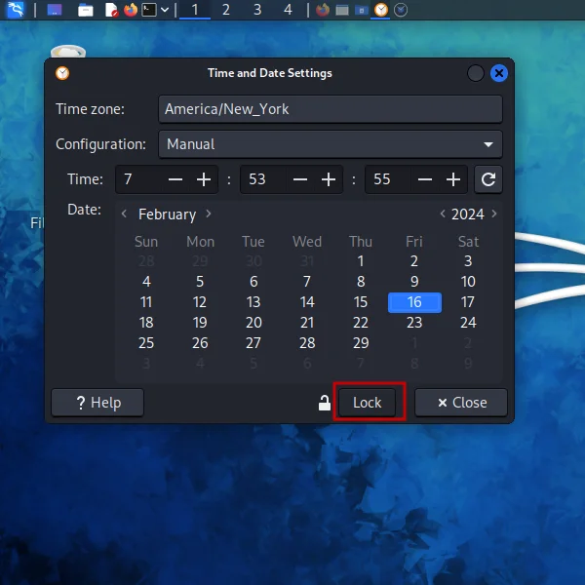Click the refresh time icon button
This screenshot has width=585, height=585.
[488, 179]
